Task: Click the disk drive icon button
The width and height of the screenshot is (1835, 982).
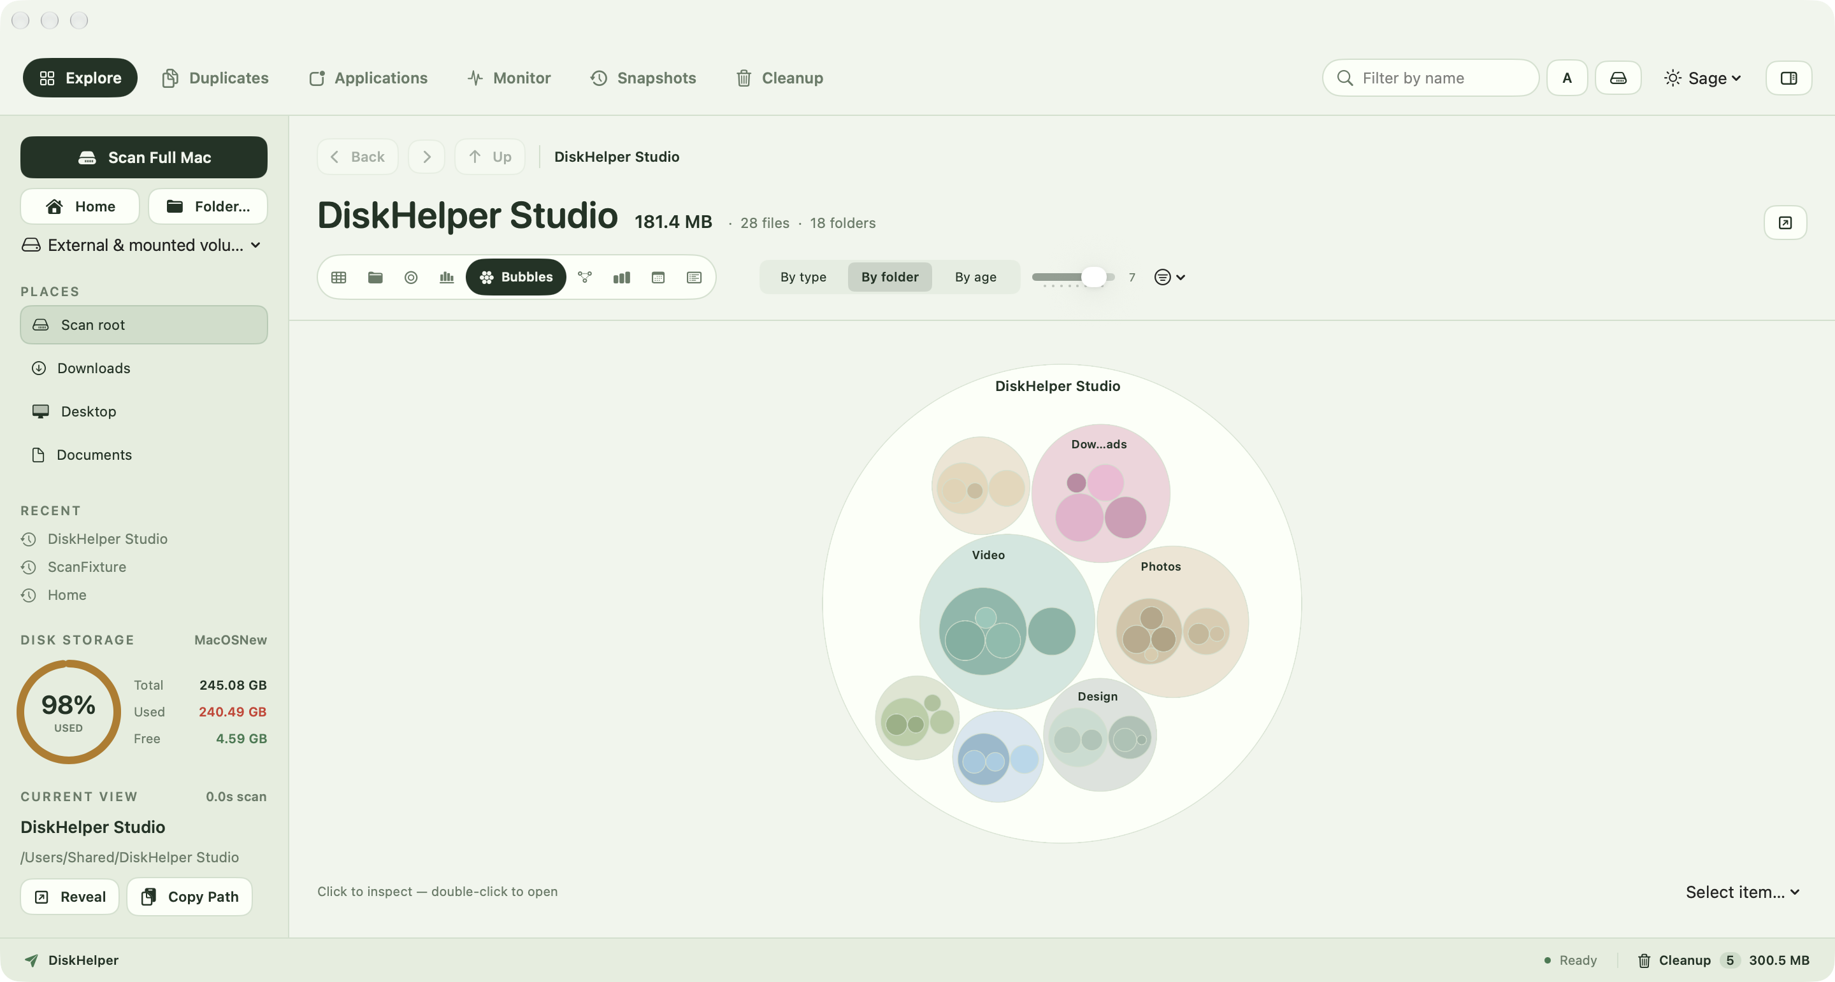Action: click(x=1618, y=78)
